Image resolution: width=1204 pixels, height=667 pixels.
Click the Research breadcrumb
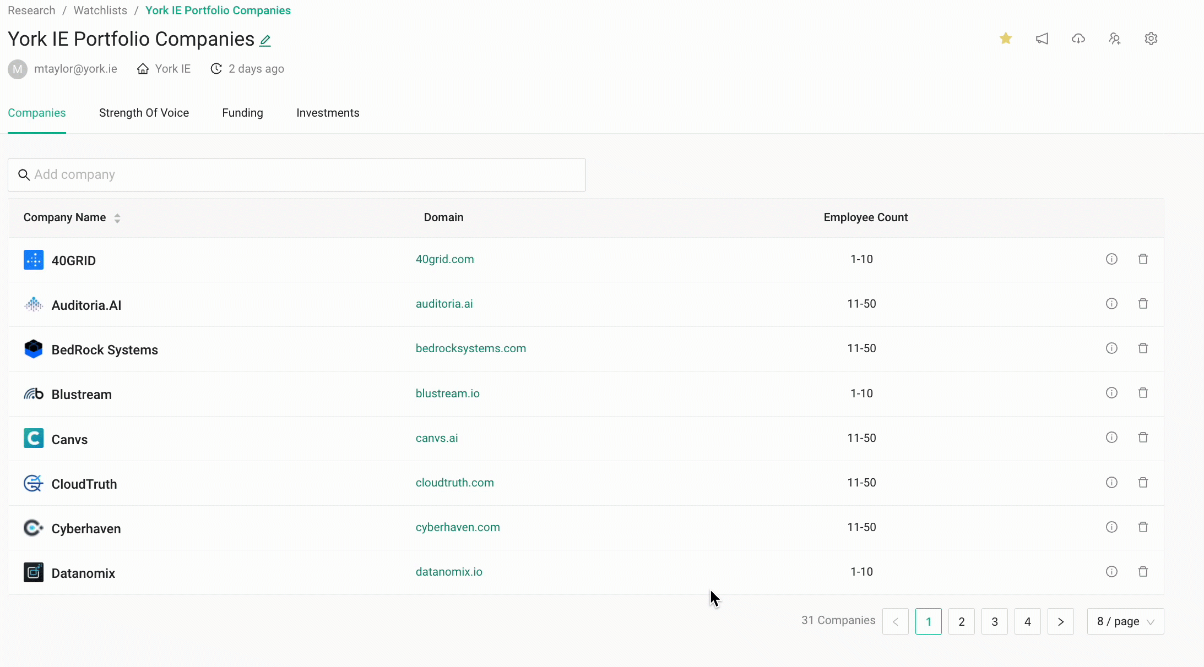click(31, 10)
